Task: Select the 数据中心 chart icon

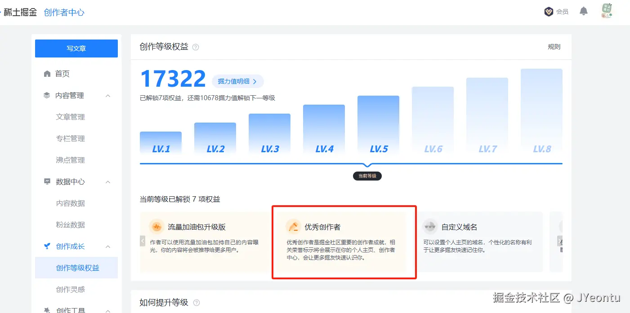Action: [x=46, y=181]
